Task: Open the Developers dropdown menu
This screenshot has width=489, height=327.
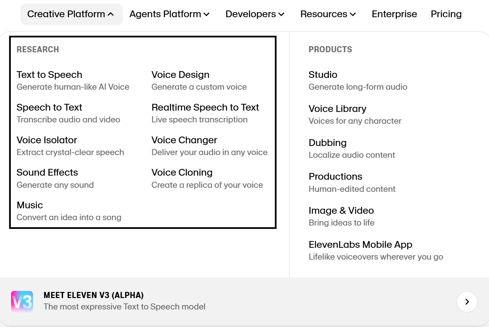Action: click(x=255, y=14)
